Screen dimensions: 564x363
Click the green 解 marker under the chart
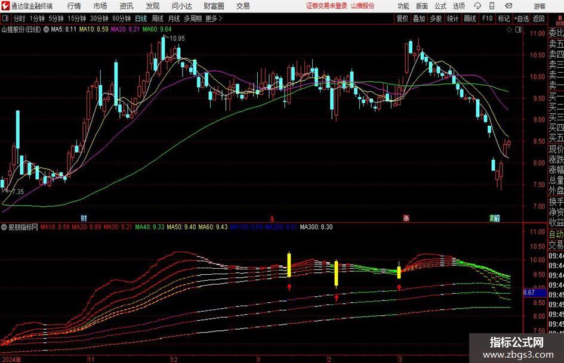click(495, 218)
